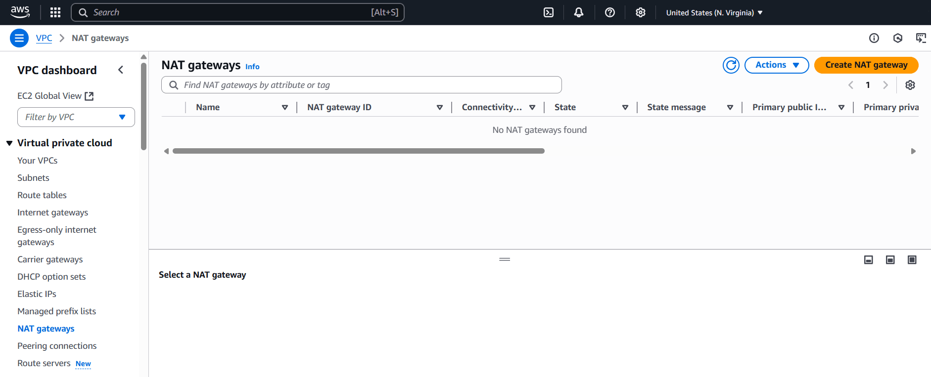The width and height of the screenshot is (931, 377).
Task: Open the help question mark menu
Action: [609, 12]
